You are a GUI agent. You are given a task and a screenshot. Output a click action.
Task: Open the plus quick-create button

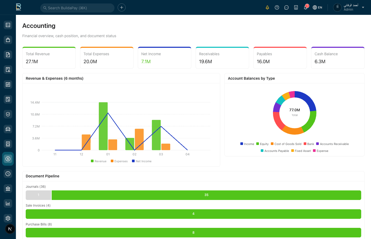(122, 7)
